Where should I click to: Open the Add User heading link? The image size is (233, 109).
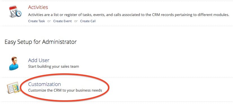pyautogui.click(x=39, y=60)
